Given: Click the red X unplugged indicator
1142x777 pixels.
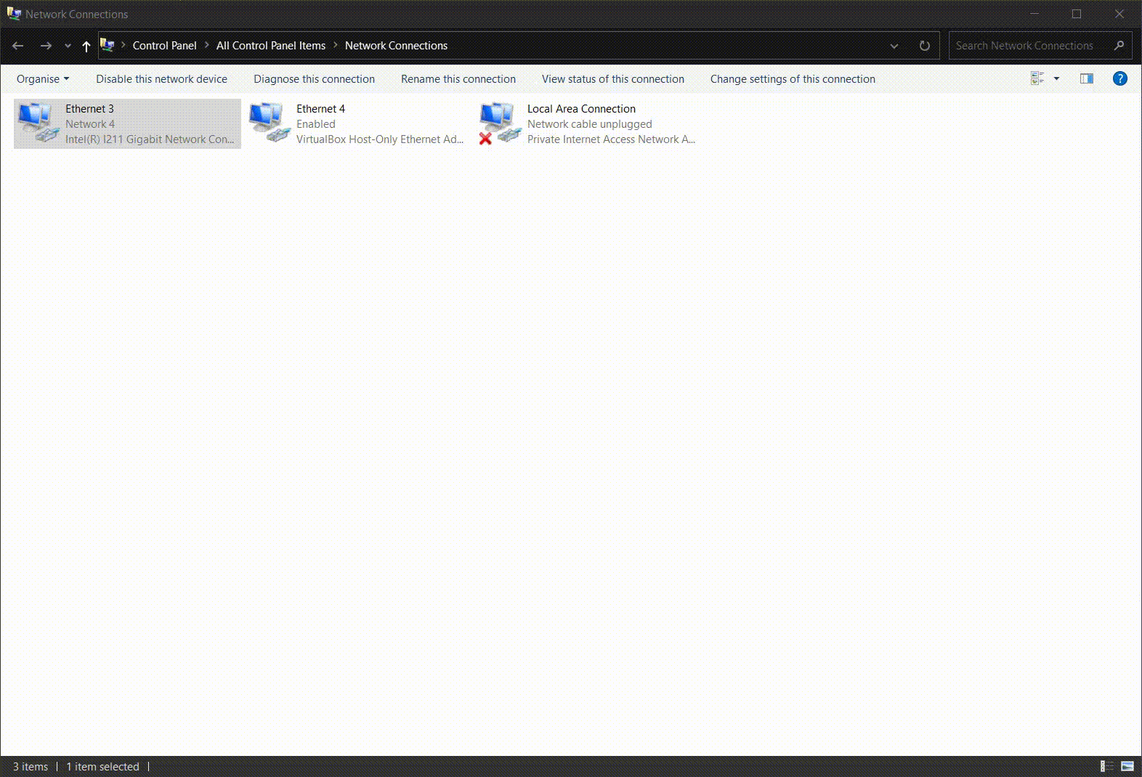Looking at the screenshot, I should 486,138.
